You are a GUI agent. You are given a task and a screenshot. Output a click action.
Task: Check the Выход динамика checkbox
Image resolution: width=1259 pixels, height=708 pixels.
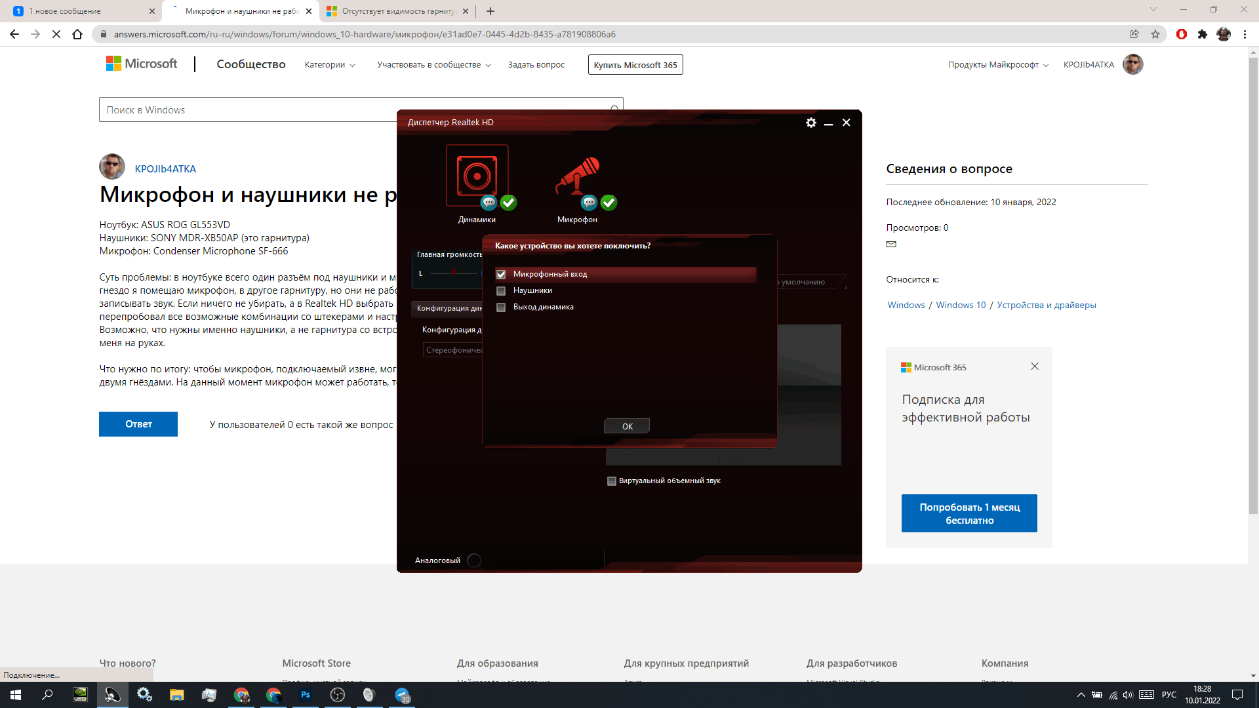[501, 307]
